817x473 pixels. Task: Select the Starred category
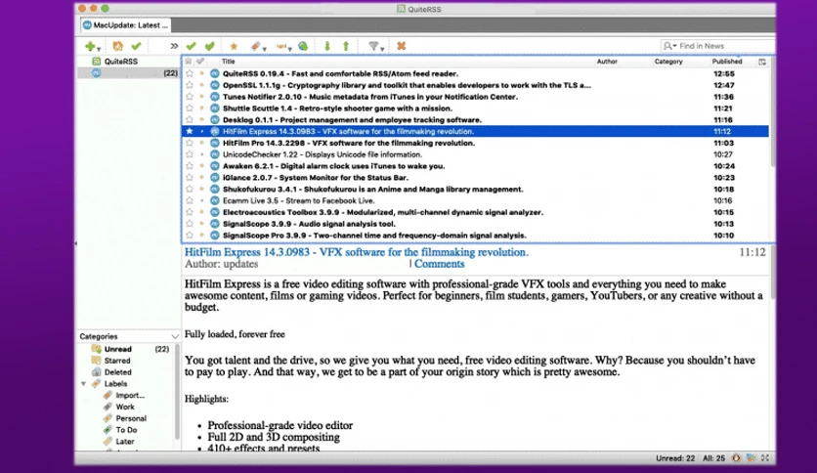click(x=117, y=361)
